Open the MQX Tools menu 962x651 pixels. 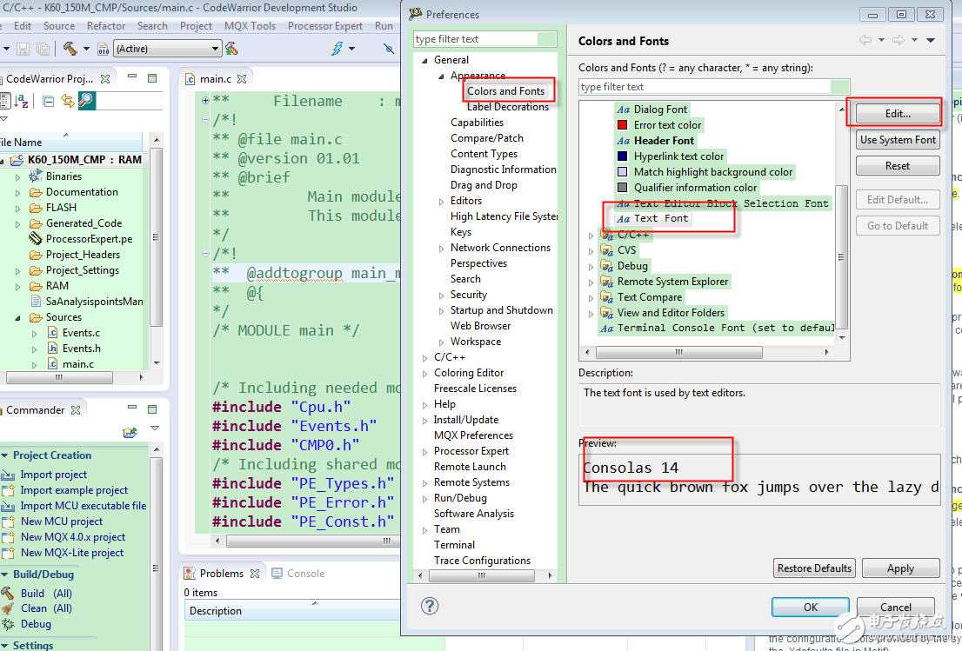click(250, 26)
